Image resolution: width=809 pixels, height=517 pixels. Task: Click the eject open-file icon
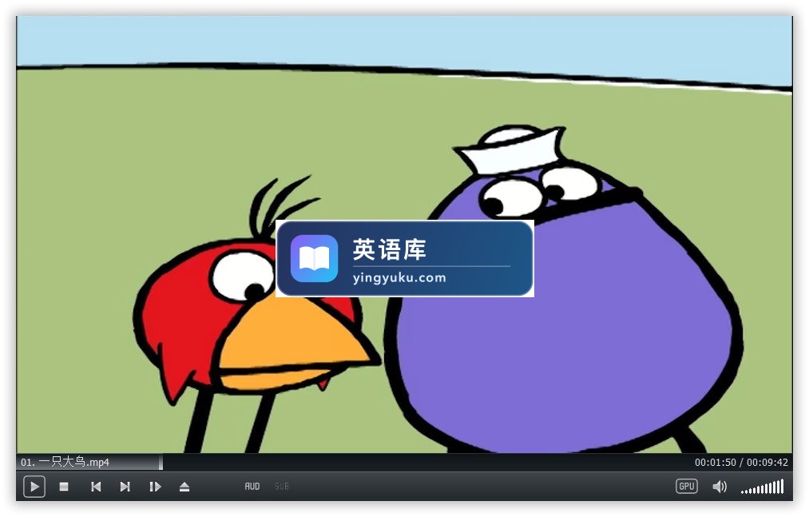point(184,487)
